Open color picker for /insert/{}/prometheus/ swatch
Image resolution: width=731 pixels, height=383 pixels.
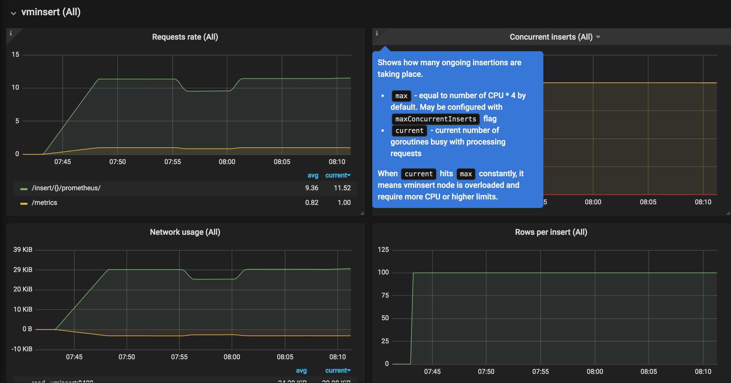24,189
